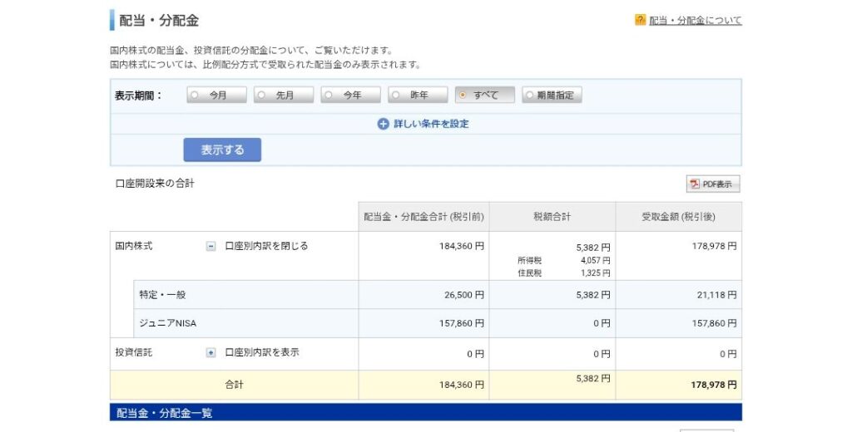Click the 口座開設来の合計 label
The width and height of the screenshot is (852, 432).
(x=155, y=184)
